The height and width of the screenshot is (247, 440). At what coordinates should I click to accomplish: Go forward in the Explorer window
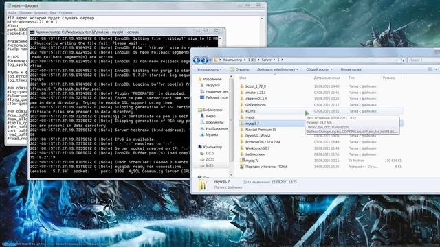(205, 60)
